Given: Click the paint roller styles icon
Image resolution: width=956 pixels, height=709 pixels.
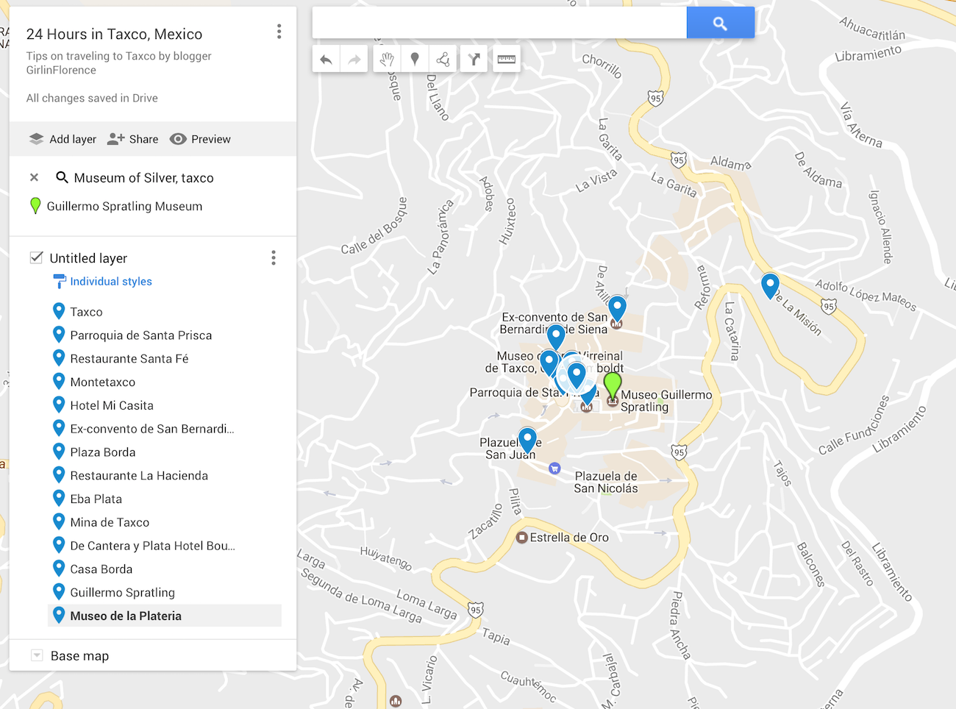Looking at the screenshot, I should [x=60, y=282].
